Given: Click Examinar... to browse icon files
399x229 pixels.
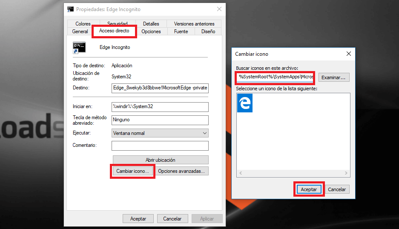Looking at the screenshot, I should click(334, 77).
